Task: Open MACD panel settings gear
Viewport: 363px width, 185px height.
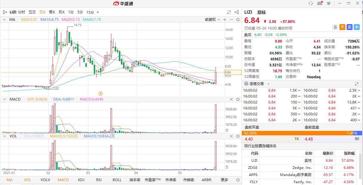Action: coord(238,99)
